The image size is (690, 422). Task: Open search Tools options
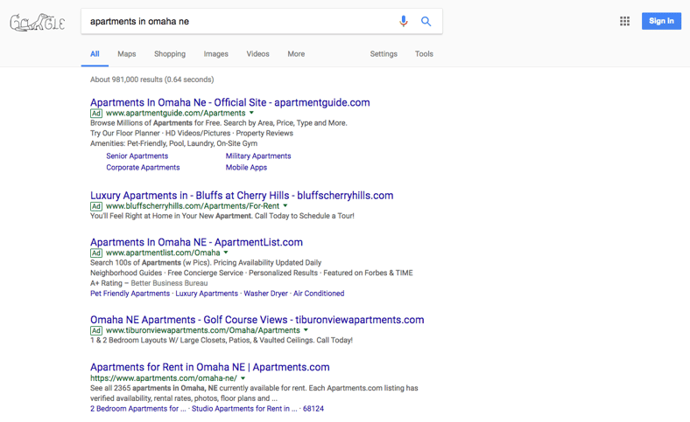tap(424, 54)
